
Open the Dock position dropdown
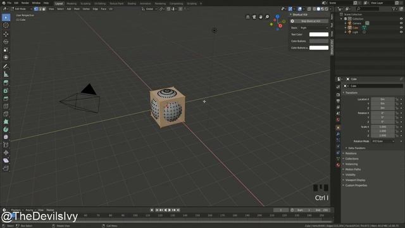pyautogui.click(x=314, y=28)
